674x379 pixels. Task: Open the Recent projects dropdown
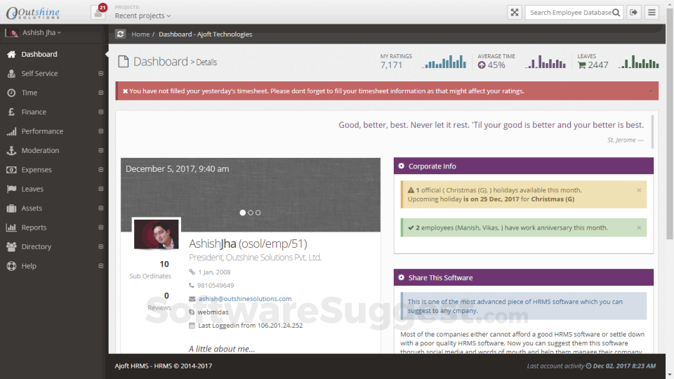point(143,15)
